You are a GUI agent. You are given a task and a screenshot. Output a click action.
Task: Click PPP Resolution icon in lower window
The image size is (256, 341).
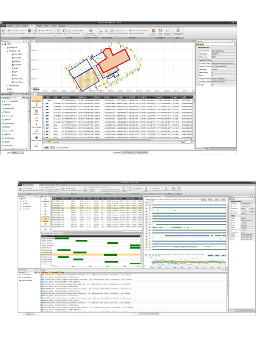point(174,189)
